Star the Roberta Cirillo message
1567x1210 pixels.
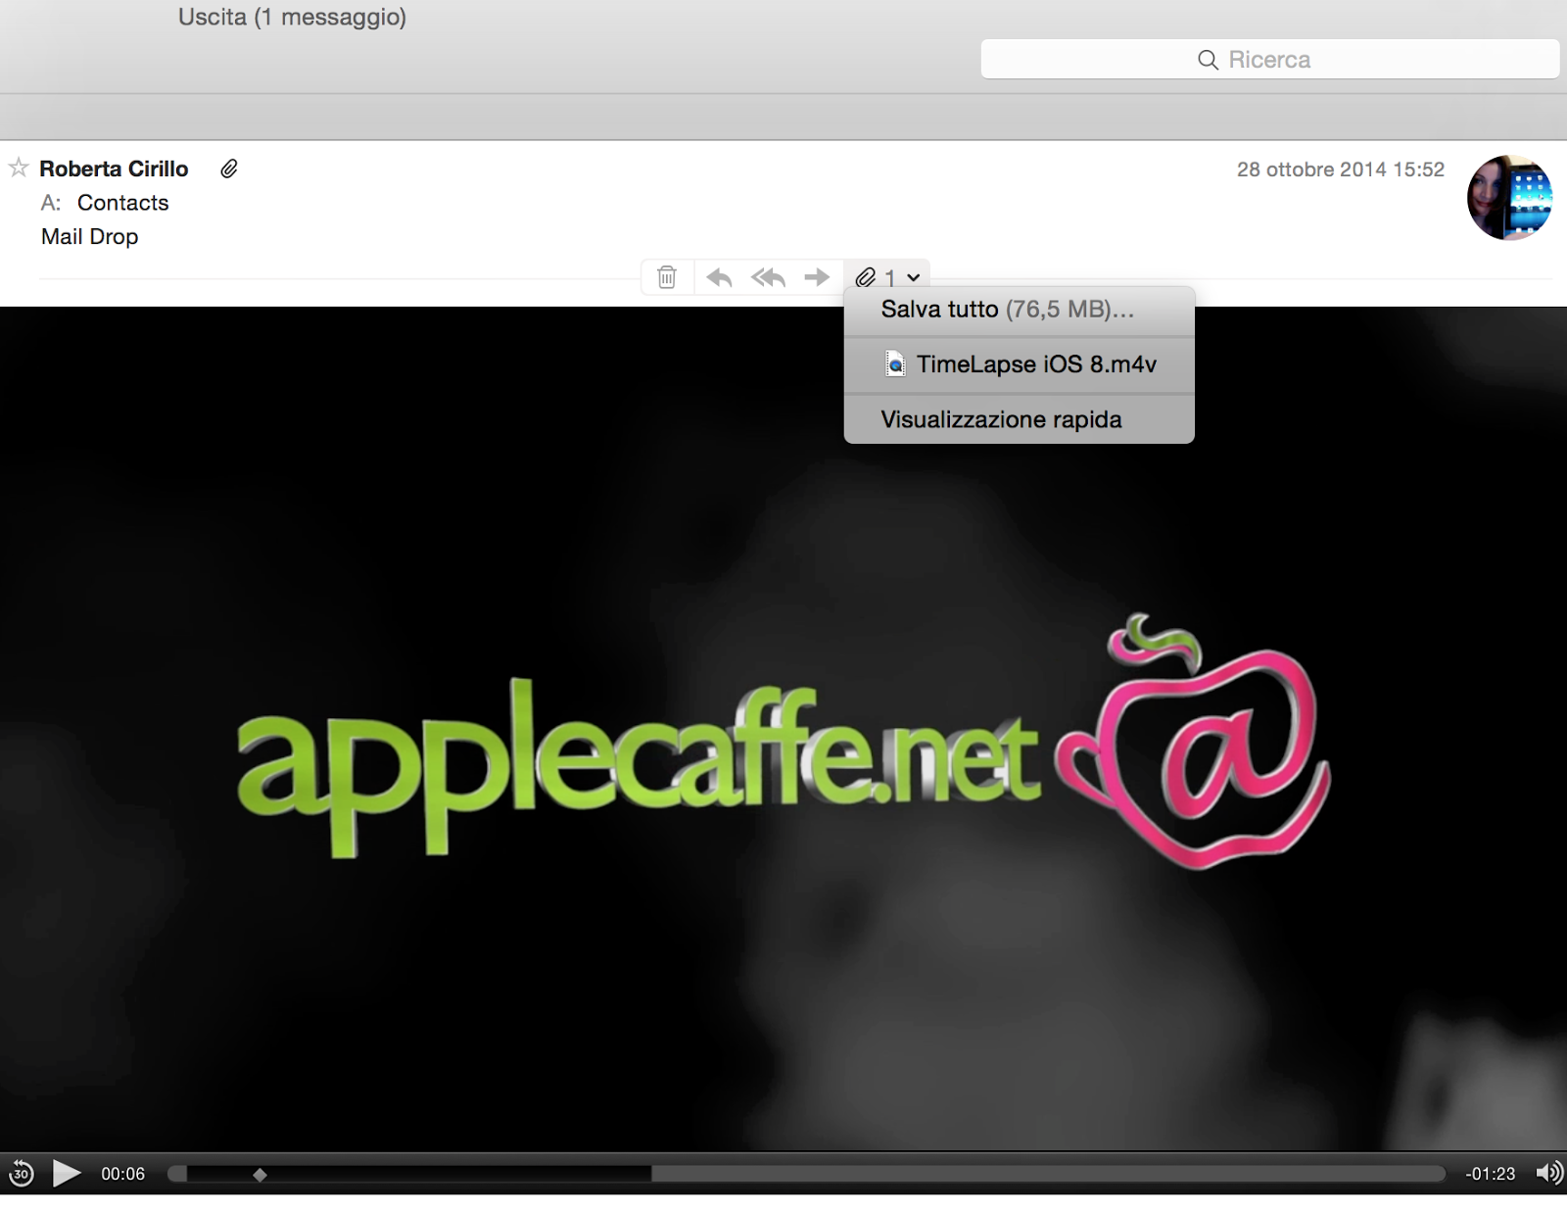[19, 168]
